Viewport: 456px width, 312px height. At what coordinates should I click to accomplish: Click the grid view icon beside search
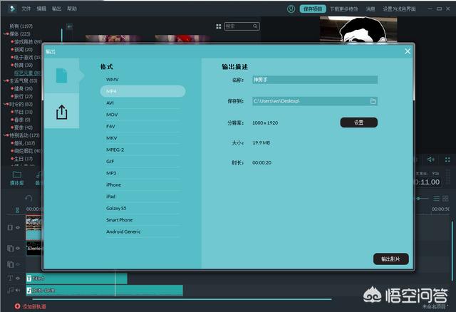218,26
